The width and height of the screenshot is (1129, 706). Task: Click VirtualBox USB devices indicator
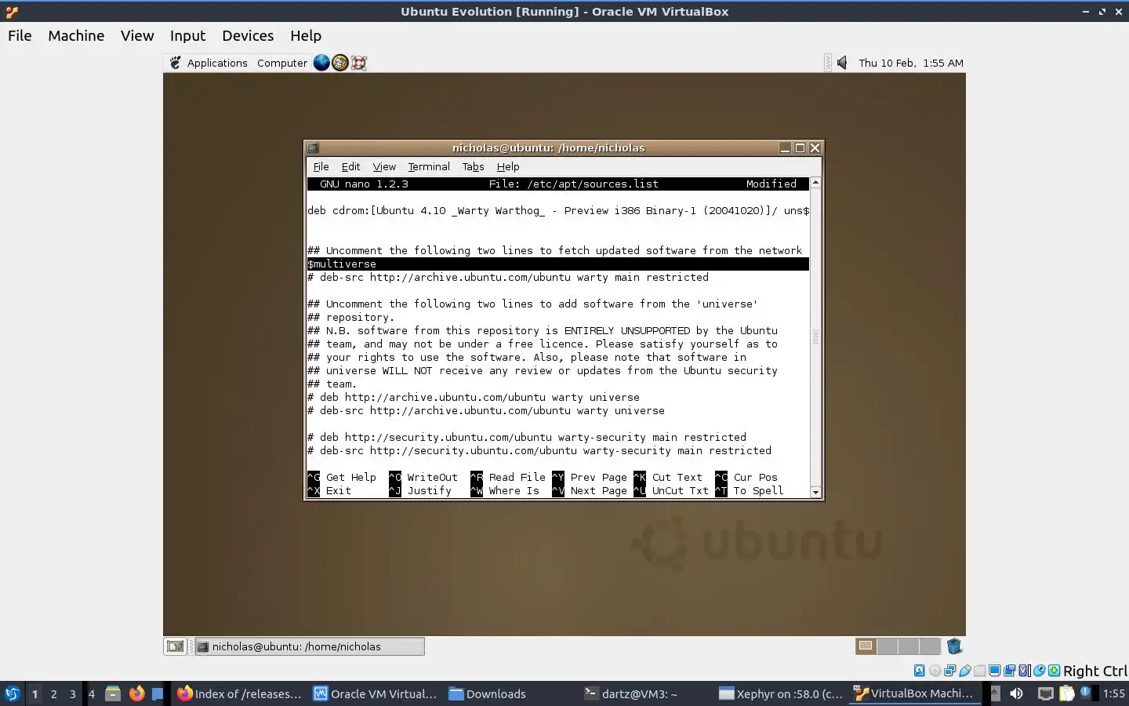pyautogui.click(x=964, y=671)
